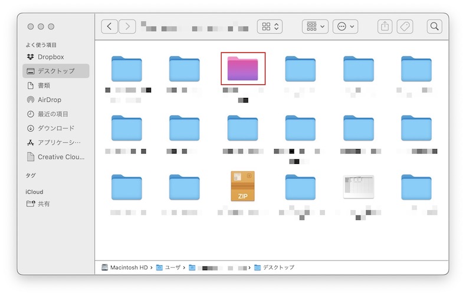466x296 pixels.
Task: Expand the group-by options dropdown
Action: tap(315, 27)
